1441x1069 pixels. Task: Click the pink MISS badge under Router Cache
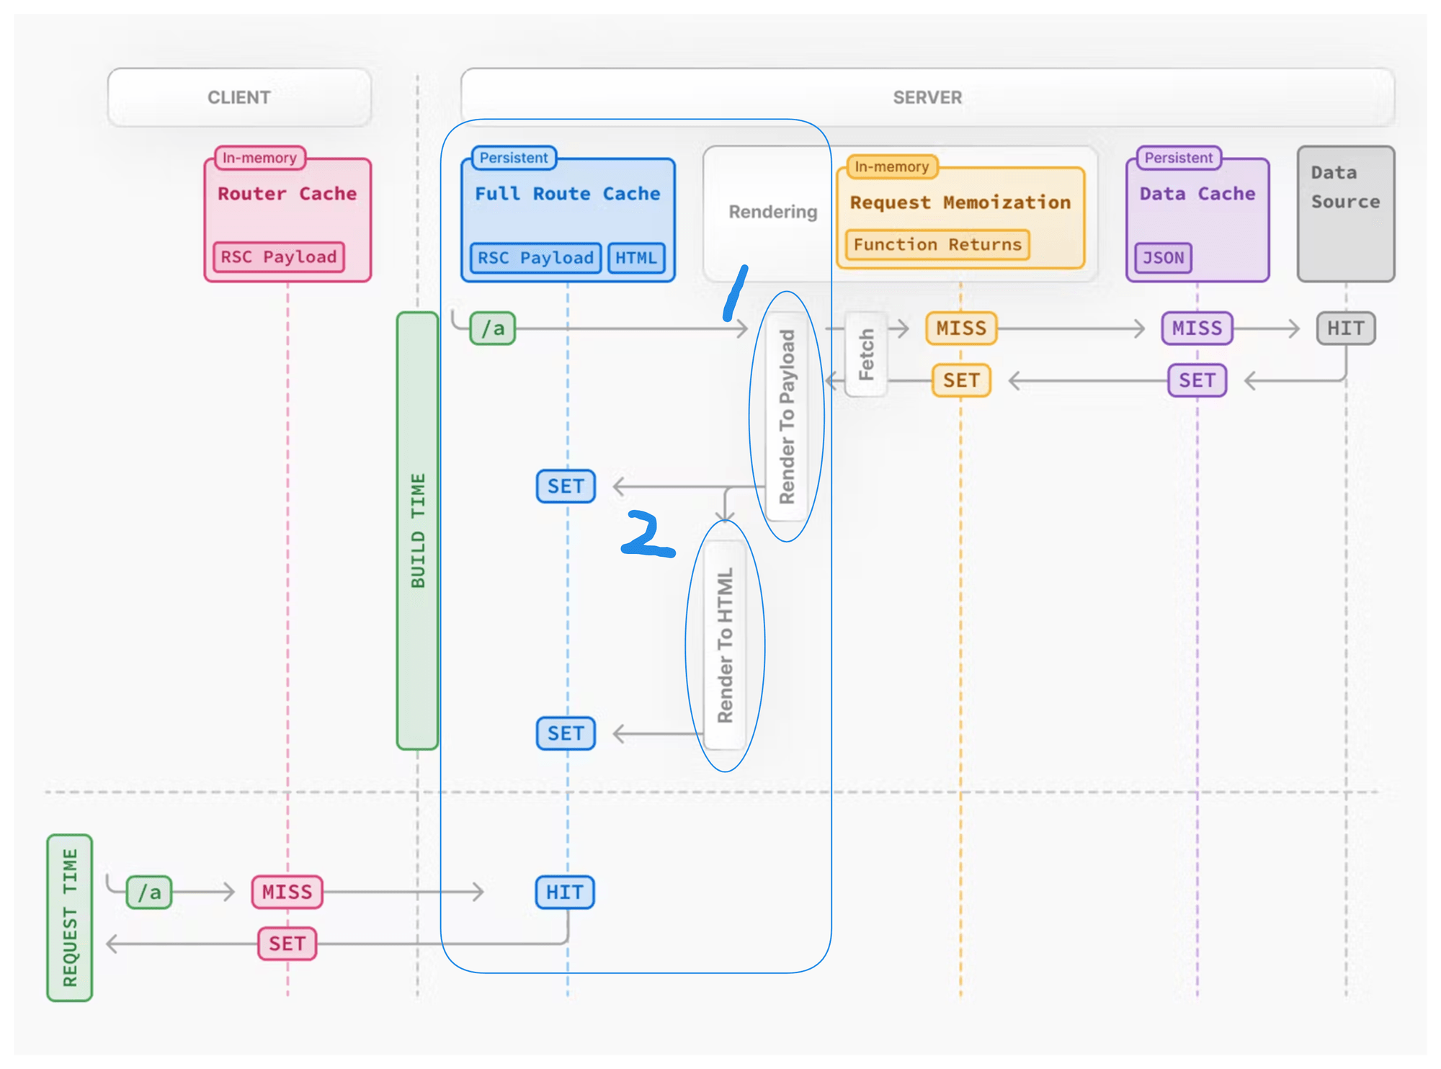tap(287, 893)
